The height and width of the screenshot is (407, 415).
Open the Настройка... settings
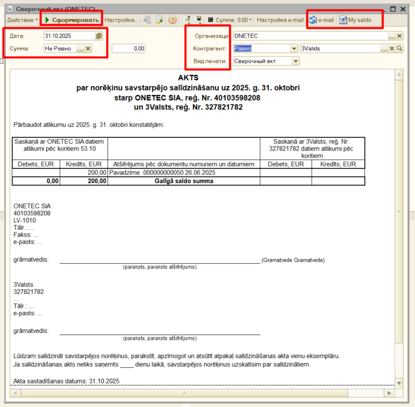(x=121, y=20)
